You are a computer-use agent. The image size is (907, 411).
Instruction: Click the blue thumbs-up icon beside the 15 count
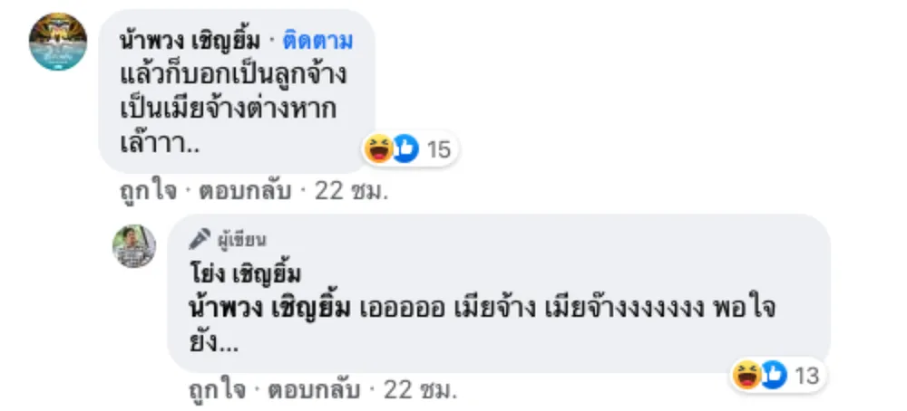coord(405,149)
